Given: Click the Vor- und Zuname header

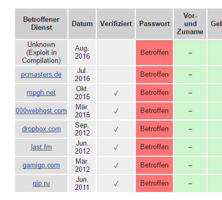Looking at the screenshot, I should [190, 23].
